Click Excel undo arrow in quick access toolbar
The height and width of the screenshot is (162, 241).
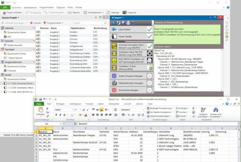point(44,99)
